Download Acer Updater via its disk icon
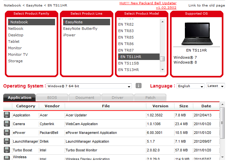 [x=6, y=115]
